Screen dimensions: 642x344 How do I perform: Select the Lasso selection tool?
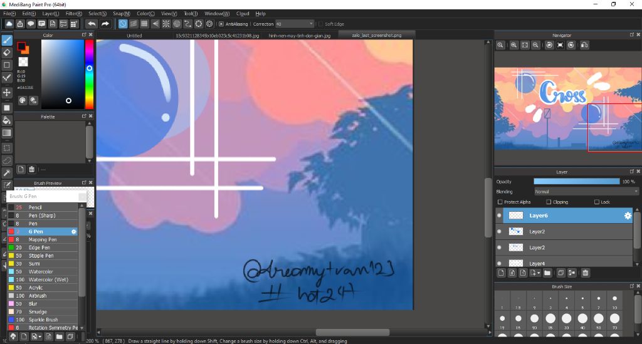(x=7, y=160)
